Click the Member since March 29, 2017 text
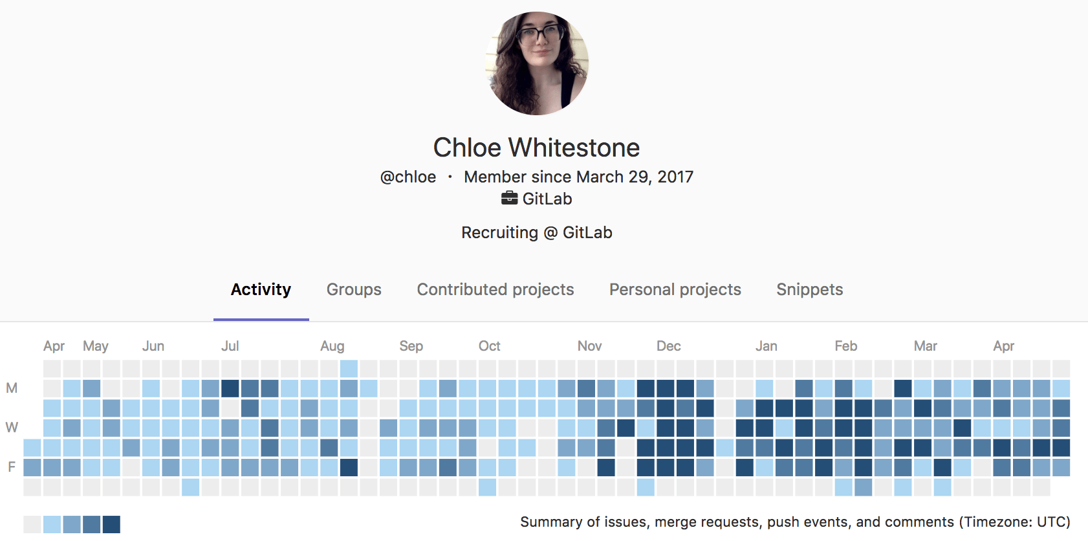This screenshot has height=541, width=1088. [x=578, y=177]
